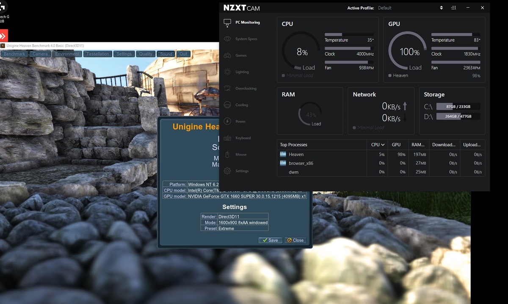Screen dimensions: 508x304
Task: Open Settings menu in Heaven toolbar
Action: pos(124,54)
